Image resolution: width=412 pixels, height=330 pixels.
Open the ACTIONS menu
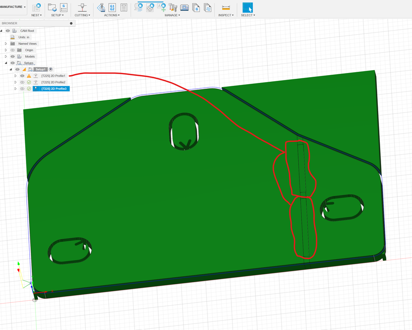112,15
